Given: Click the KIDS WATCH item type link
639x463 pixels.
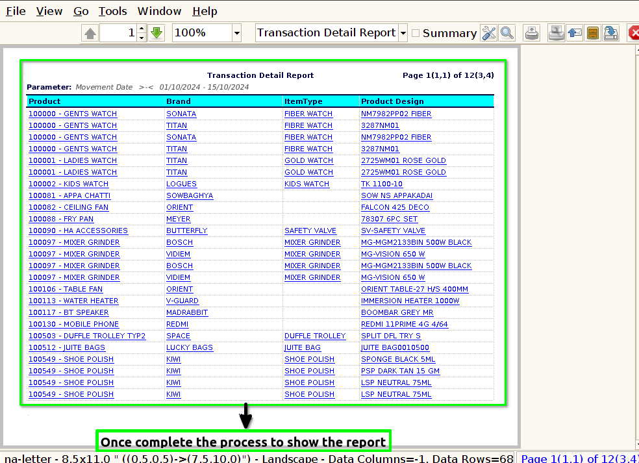Looking at the screenshot, I should 307,184.
